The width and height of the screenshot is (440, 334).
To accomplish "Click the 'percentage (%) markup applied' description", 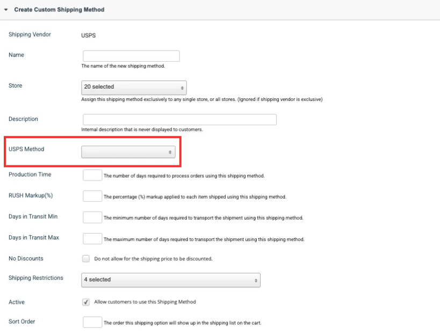I will pos(195,197).
